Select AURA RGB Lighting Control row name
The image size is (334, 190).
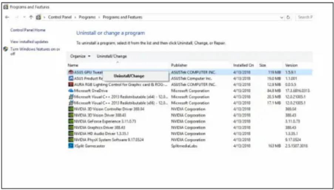(121, 84)
